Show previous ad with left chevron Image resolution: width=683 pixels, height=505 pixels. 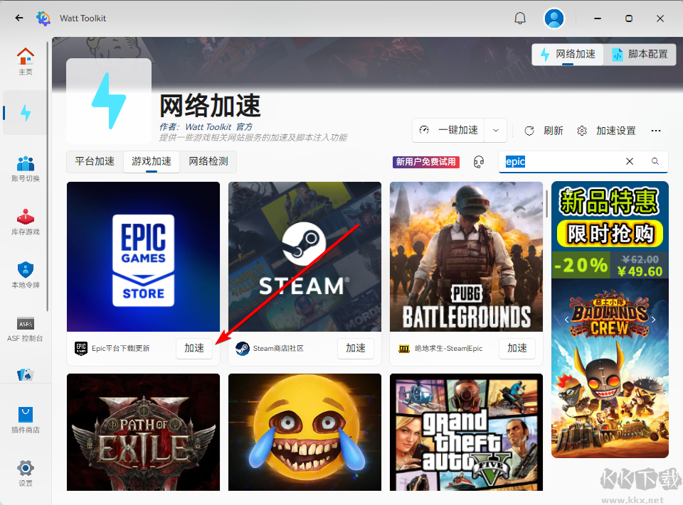pyautogui.click(x=566, y=320)
